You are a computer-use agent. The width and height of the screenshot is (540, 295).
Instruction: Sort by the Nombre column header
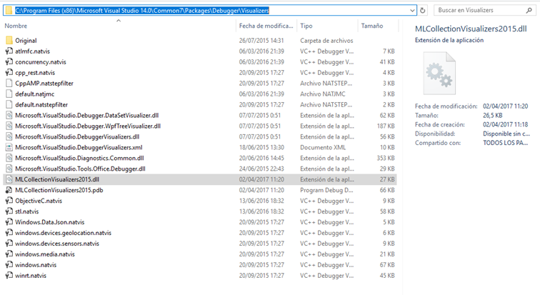coord(16,26)
